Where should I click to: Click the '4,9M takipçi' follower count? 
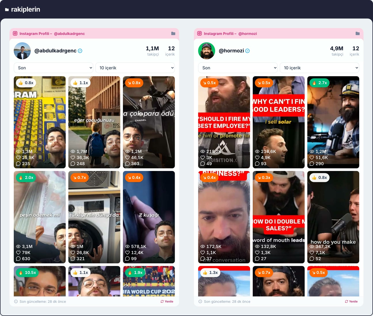(x=337, y=51)
